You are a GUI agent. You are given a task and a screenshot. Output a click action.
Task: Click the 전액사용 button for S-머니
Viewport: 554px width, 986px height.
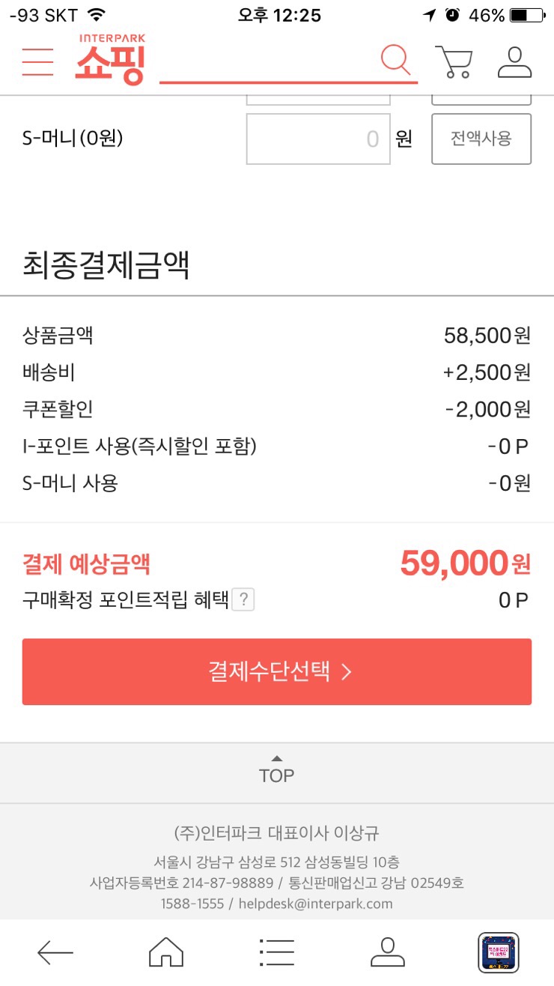pyautogui.click(x=481, y=139)
